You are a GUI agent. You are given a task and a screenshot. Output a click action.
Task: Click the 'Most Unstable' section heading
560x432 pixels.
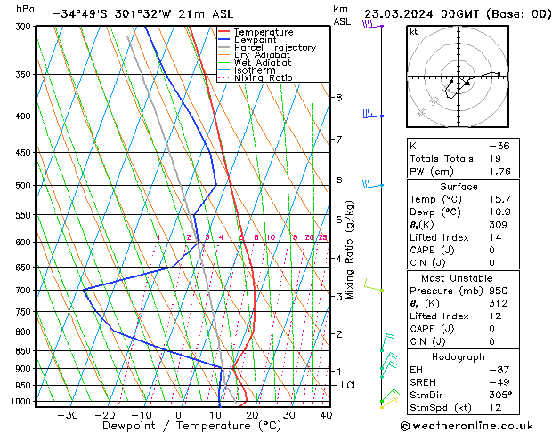(457, 278)
